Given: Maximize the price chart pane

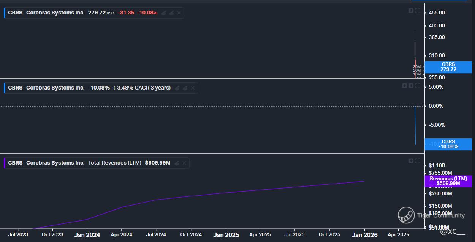Looking at the screenshot, I should tap(418, 11).
